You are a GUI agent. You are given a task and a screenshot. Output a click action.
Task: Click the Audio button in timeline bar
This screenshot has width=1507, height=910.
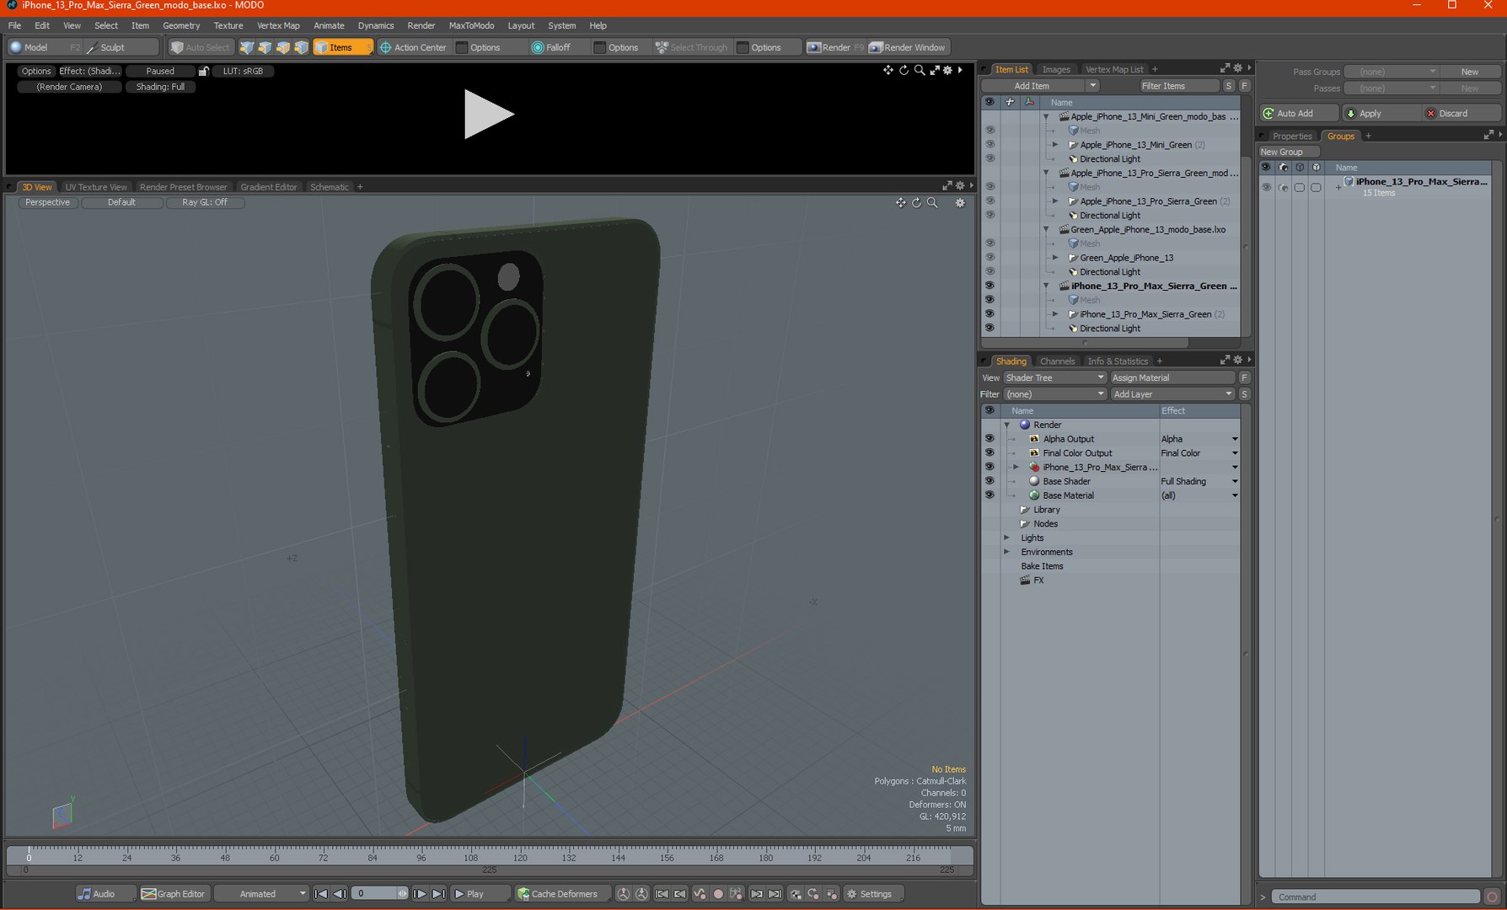pyautogui.click(x=105, y=894)
